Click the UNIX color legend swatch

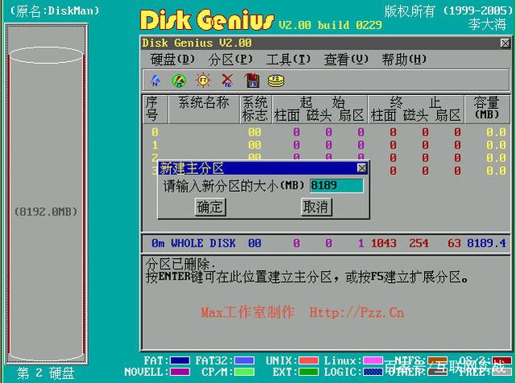click(308, 360)
